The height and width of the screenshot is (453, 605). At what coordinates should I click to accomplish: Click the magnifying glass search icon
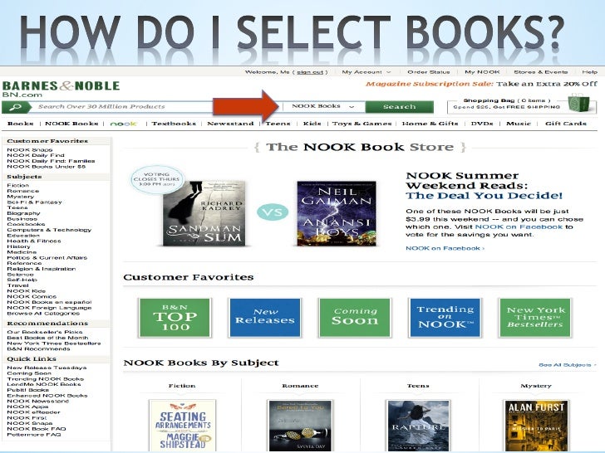click(x=17, y=107)
